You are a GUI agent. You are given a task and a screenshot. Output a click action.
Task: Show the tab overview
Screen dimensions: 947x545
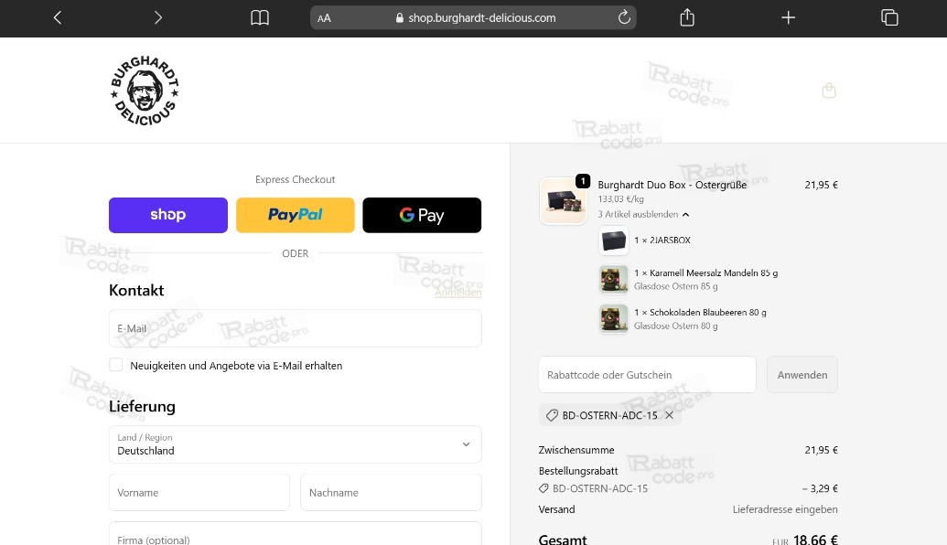click(x=888, y=17)
